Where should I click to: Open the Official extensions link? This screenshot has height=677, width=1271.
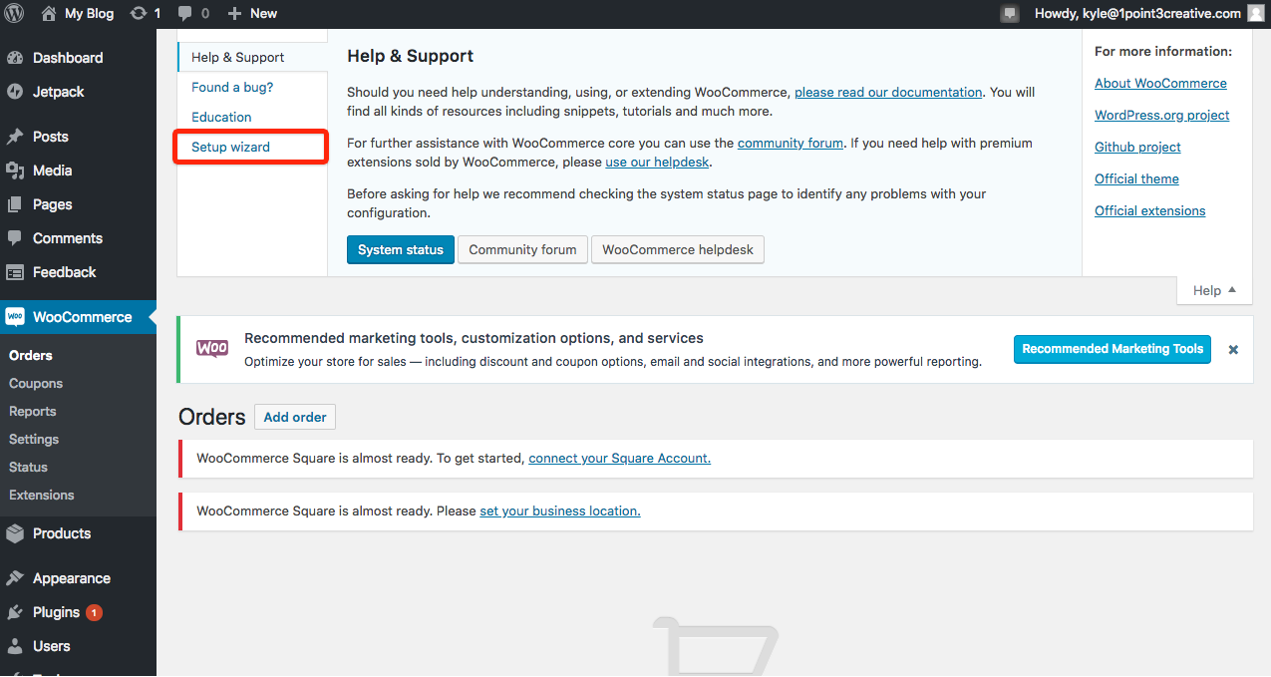pyautogui.click(x=1149, y=210)
